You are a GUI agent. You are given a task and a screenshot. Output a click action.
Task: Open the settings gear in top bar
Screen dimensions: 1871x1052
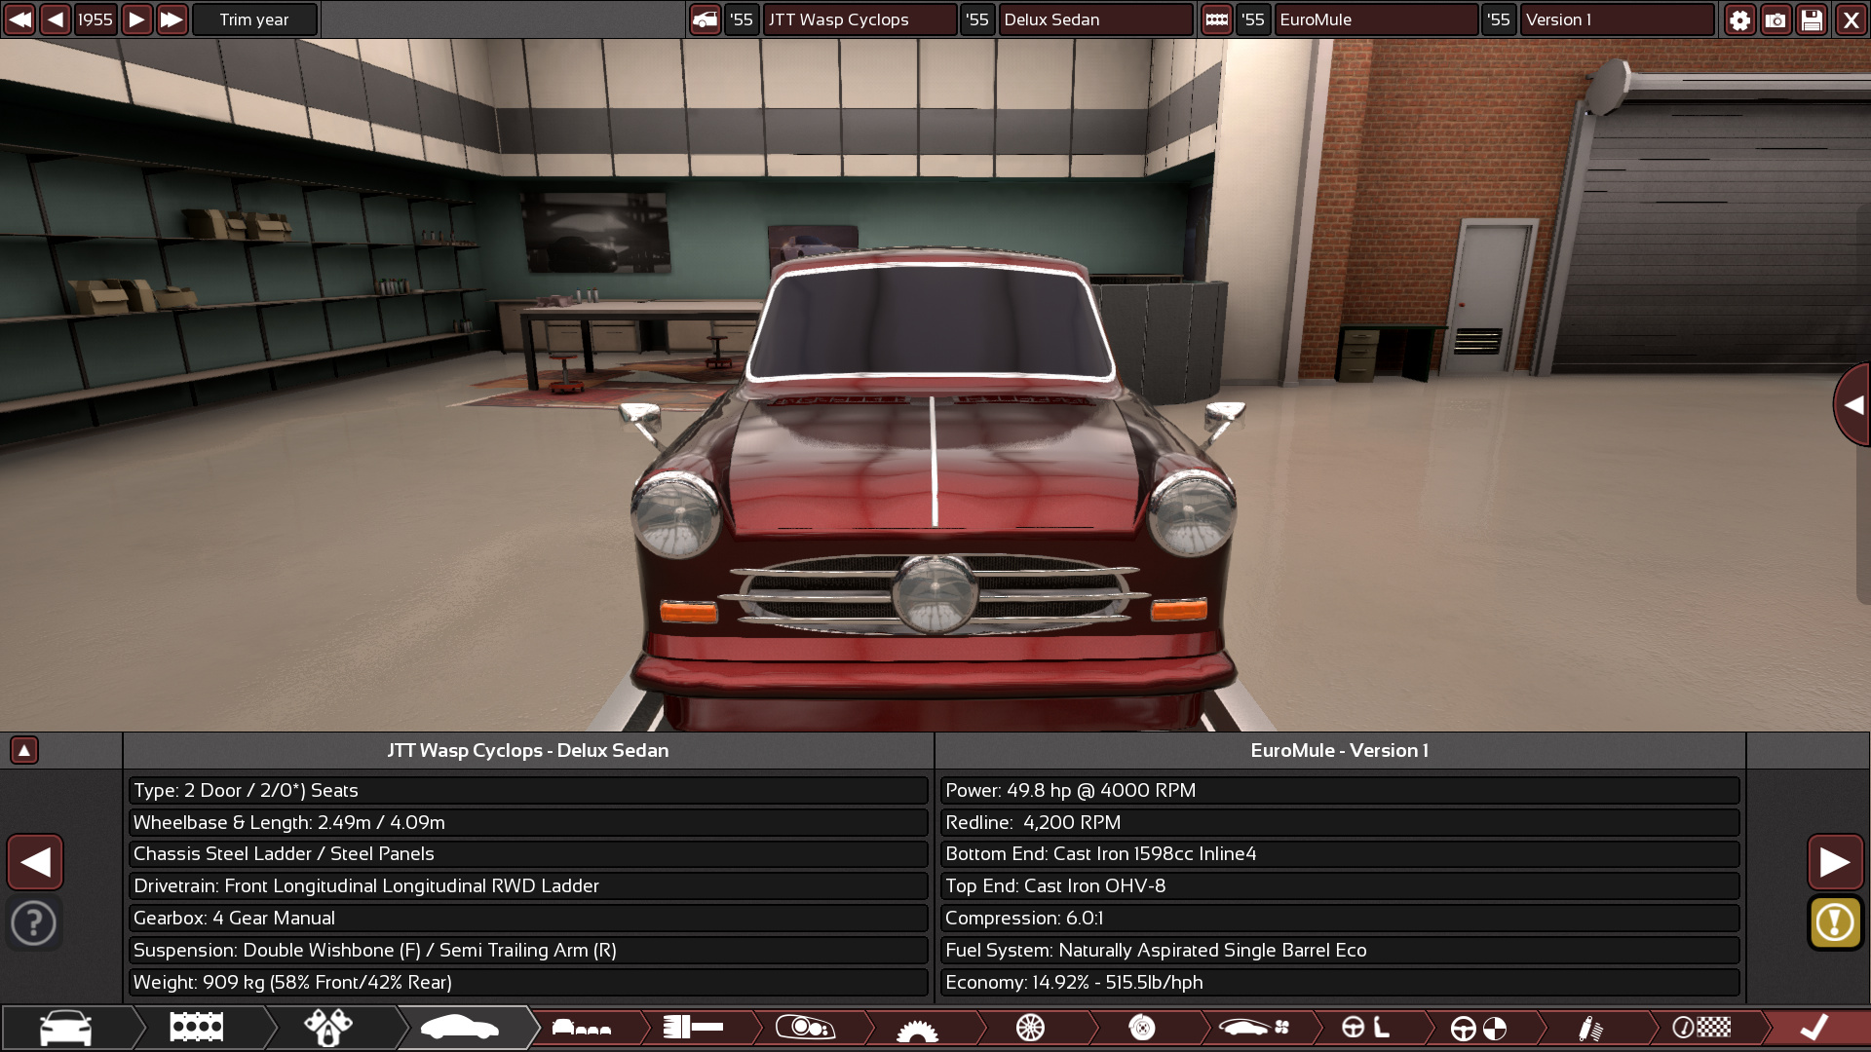point(1739,19)
